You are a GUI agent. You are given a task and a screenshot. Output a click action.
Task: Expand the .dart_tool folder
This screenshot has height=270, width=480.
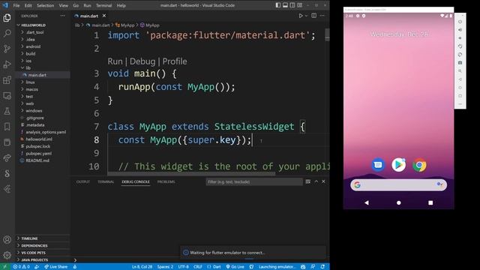tap(34, 32)
